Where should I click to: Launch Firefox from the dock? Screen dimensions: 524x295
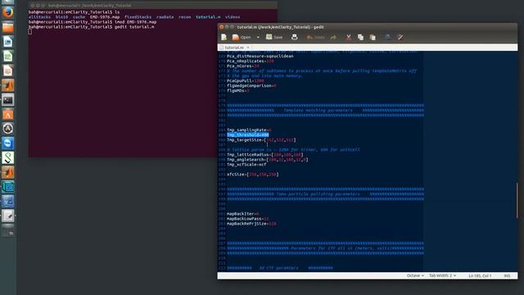[x=8, y=12]
